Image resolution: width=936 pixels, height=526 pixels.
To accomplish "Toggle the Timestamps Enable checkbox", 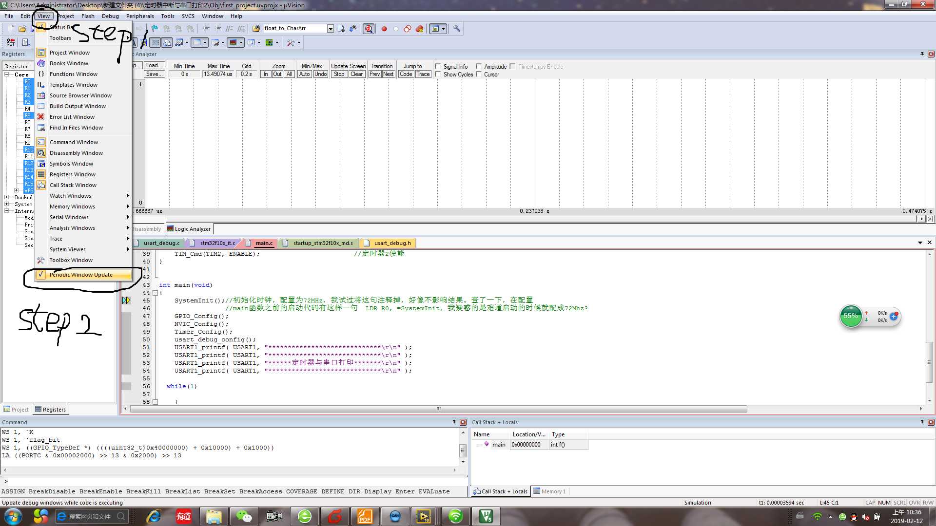I will click(512, 67).
